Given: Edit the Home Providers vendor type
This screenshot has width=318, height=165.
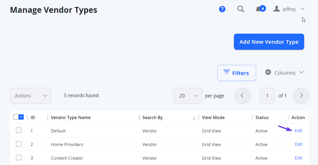Looking at the screenshot, I should point(299,144).
